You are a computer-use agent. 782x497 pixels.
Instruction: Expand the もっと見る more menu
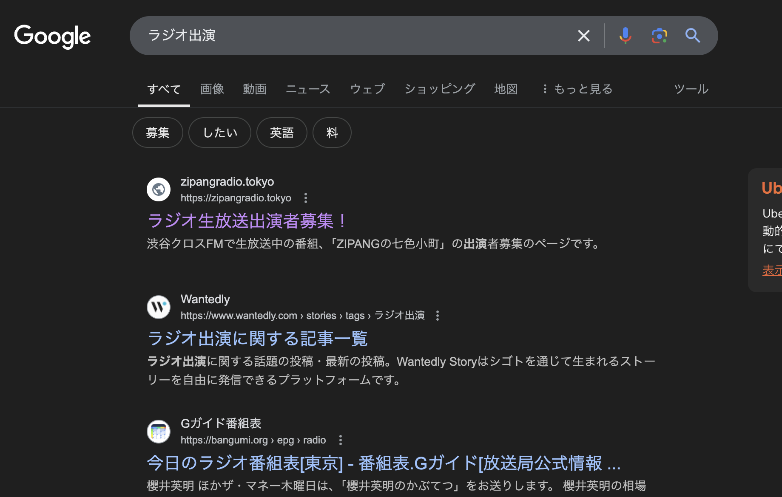point(578,89)
